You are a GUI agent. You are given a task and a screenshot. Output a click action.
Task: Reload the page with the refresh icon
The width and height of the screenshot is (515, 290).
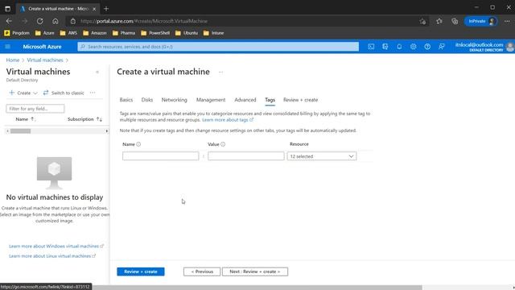pyautogui.click(x=39, y=21)
